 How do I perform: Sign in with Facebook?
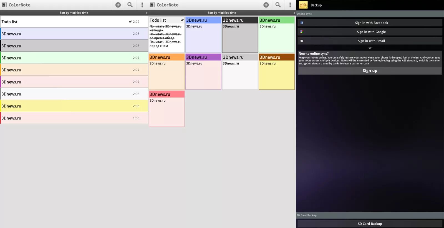pos(370,23)
